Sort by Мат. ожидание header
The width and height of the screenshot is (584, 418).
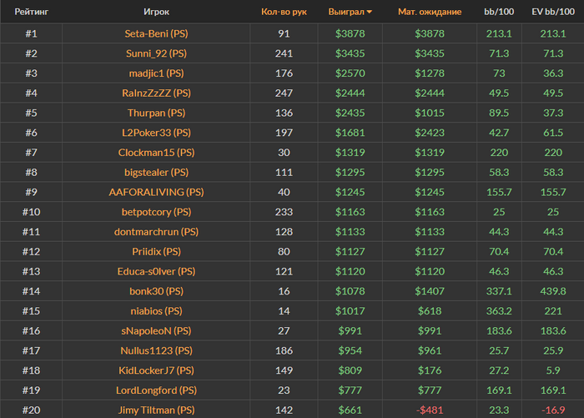(430, 13)
